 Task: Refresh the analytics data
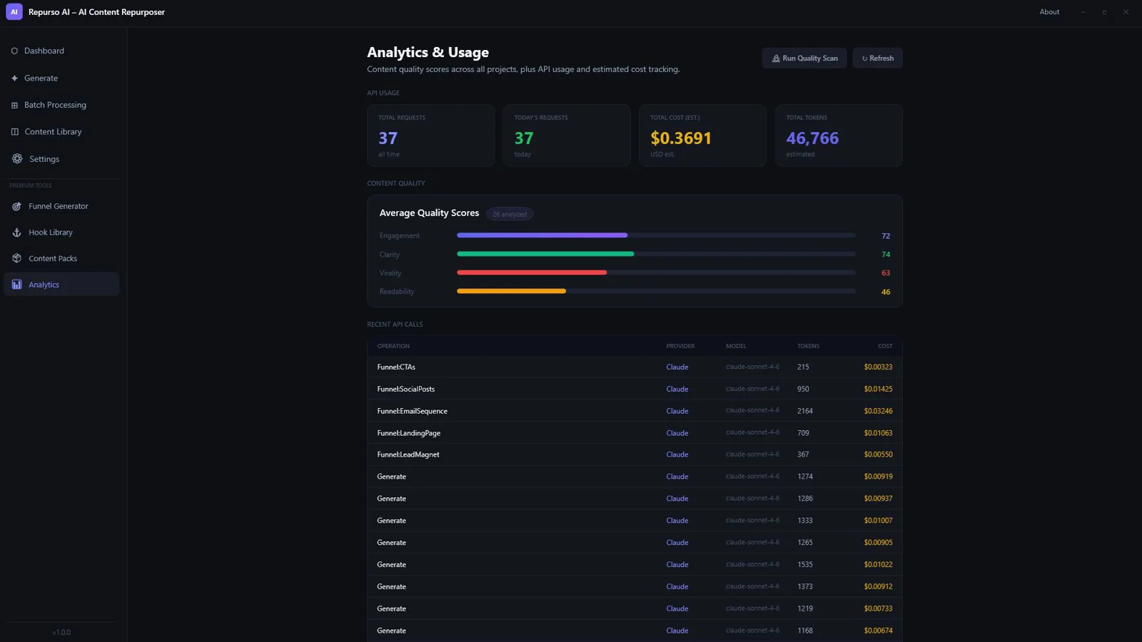click(x=877, y=58)
